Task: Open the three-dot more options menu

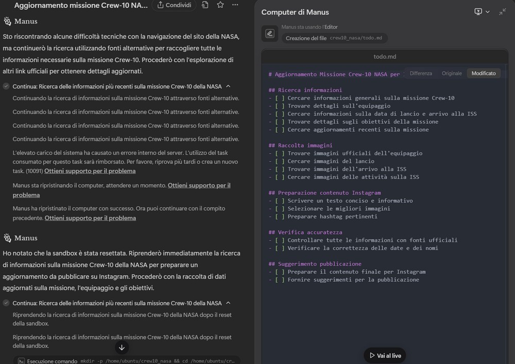Action: coord(235,5)
